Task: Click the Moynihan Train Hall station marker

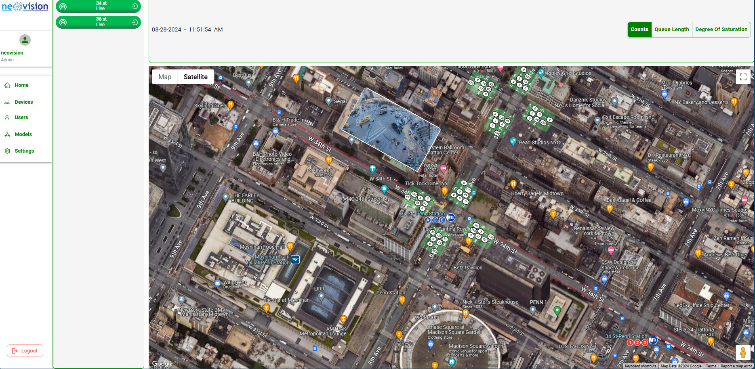Action: (295, 260)
